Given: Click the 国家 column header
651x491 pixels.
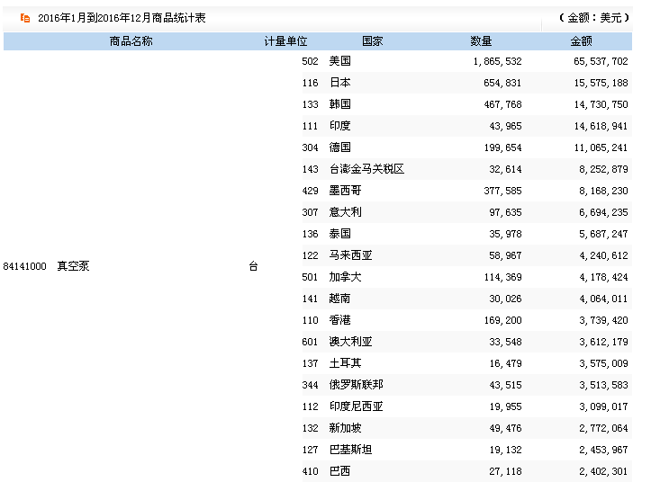Looking at the screenshot, I should [373, 41].
